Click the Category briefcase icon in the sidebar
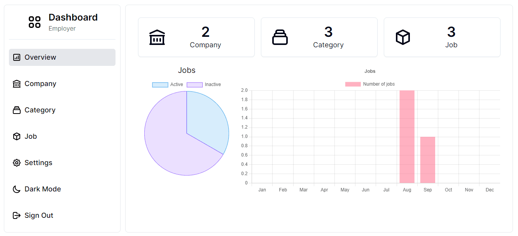Screen dimensions: 518x236 16,110
